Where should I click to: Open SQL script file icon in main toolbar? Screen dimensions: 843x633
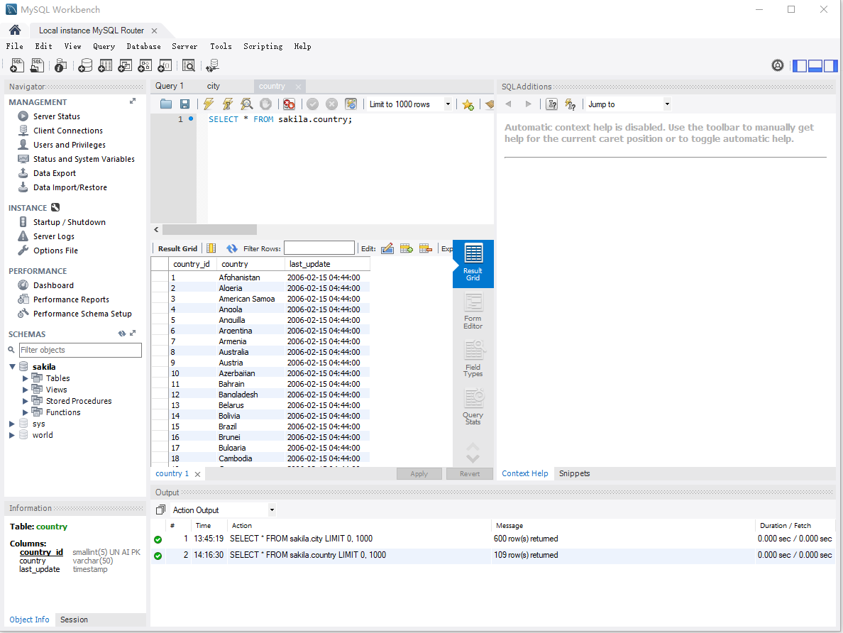(37, 65)
